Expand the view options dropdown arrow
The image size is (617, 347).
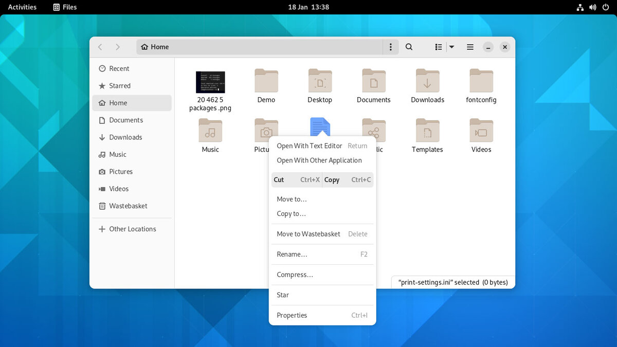pyautogui.click(x=451, y=47)
